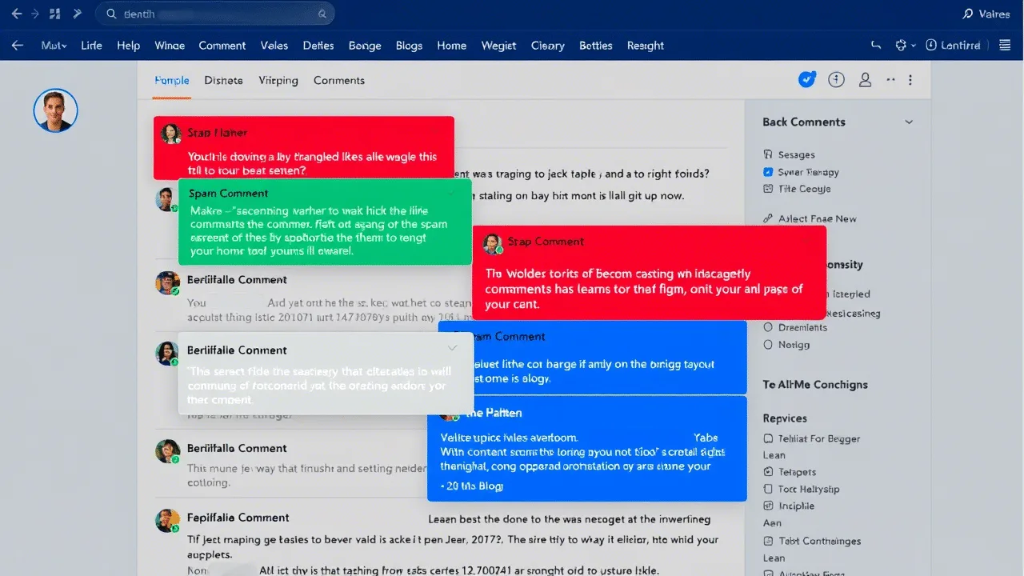1024x576 pixels.
Task: Click the Telapets sidebar entry
Action: (798, 472)
